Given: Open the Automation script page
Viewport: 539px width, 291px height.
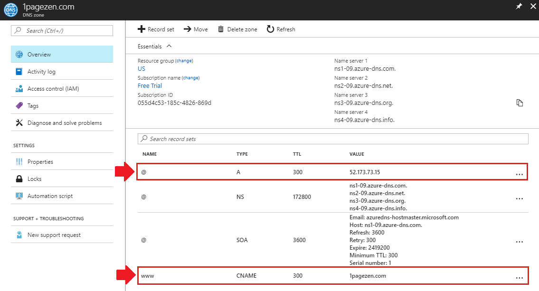Looking at the screenshot, I should click(x=62, y=196).
